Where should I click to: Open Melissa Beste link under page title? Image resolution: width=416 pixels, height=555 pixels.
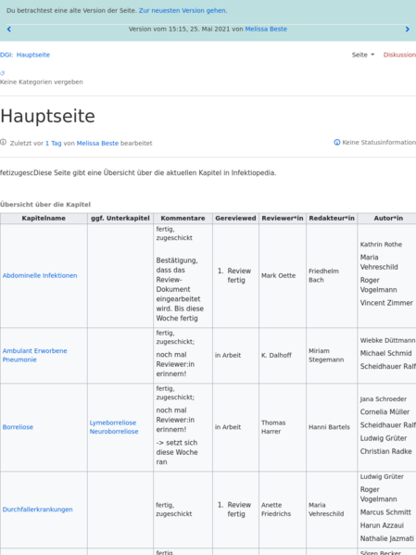(x=97, y=144)
